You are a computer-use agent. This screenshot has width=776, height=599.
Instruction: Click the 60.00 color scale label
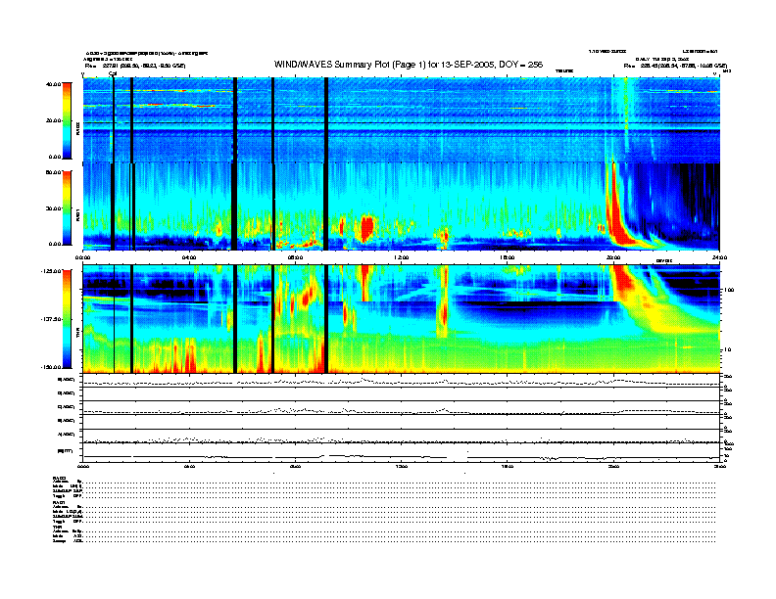tap(54, 172)
